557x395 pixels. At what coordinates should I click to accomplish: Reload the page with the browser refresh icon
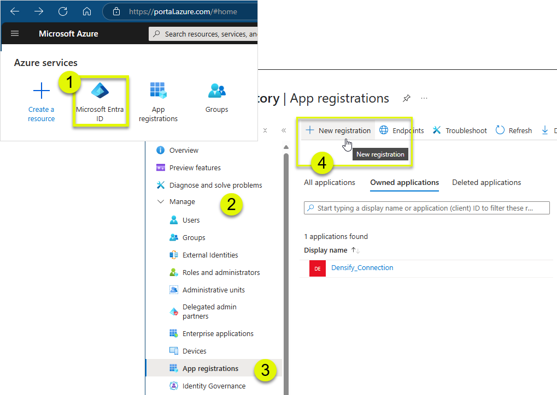63,11
